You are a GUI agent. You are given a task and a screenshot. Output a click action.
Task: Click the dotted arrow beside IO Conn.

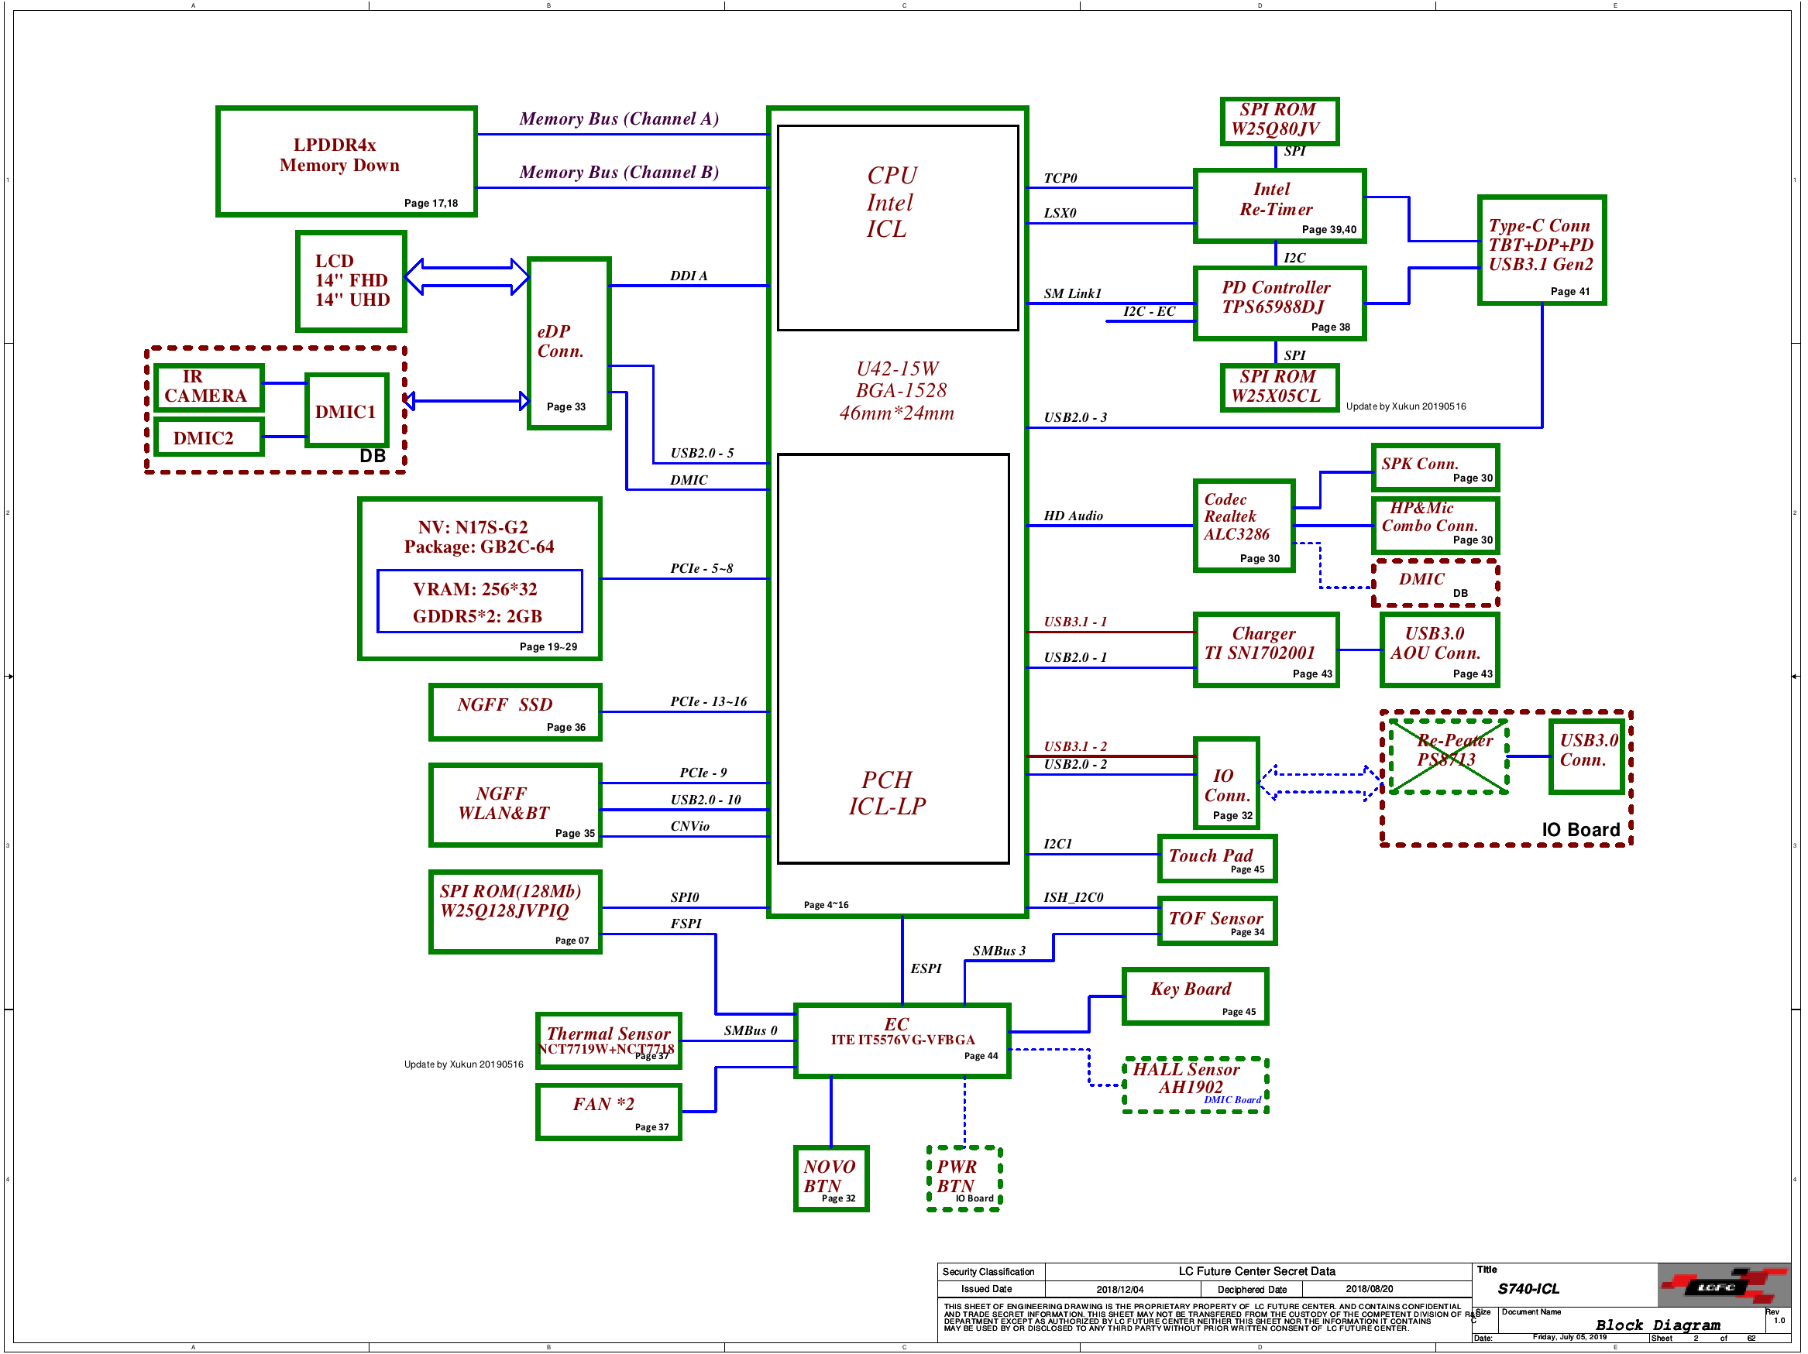(x=1319, y=783)
